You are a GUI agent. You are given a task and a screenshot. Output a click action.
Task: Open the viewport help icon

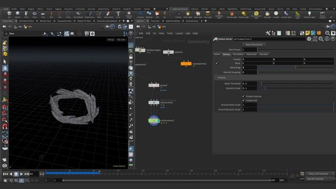click(x=131, y=34)
